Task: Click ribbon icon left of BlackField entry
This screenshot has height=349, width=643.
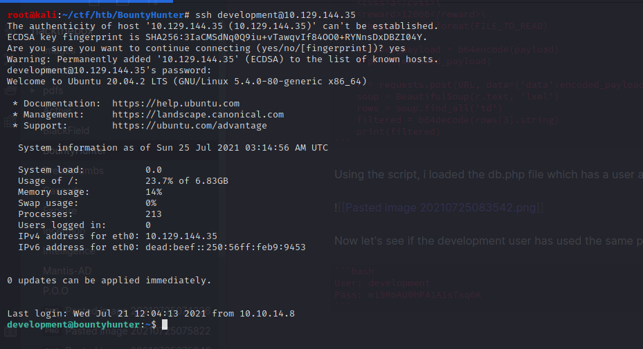Action: click(10, 124)
